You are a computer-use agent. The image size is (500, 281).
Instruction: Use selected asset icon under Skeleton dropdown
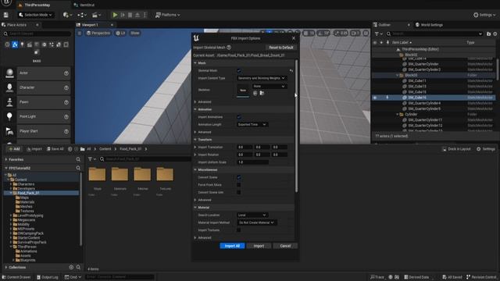click(255, 93)
